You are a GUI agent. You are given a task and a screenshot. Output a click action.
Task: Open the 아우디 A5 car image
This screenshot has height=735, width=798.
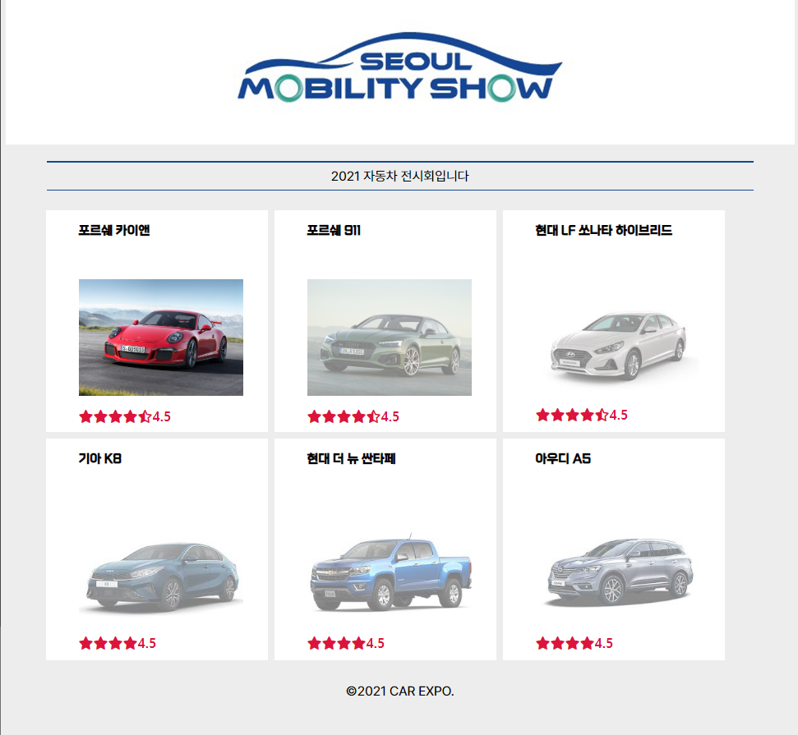[x=618, y=573]
